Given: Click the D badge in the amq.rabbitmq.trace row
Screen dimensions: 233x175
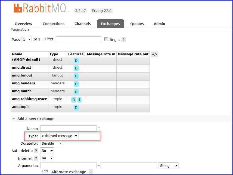Looking at the screenshot, I should tap(74, 100).
